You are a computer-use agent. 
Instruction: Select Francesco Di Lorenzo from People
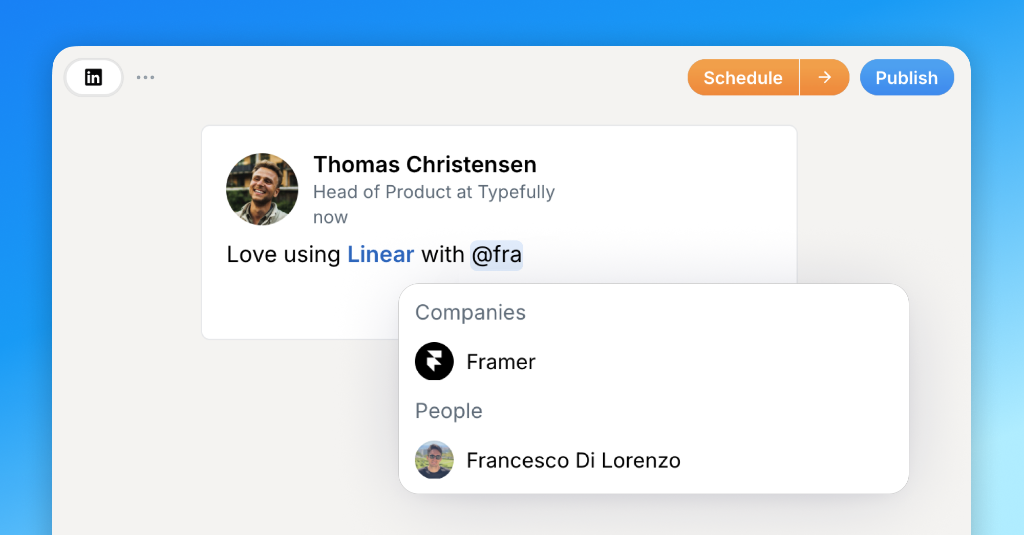(x=573, y=460)
